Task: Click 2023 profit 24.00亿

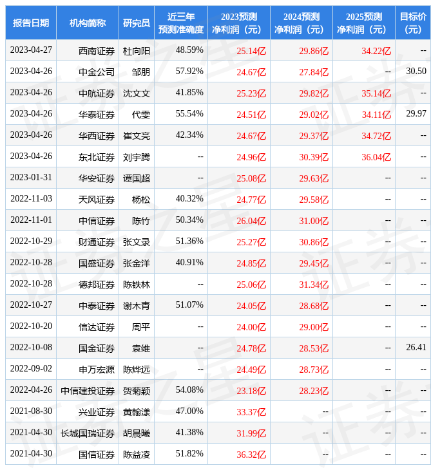Action: [x=251, y=327]
